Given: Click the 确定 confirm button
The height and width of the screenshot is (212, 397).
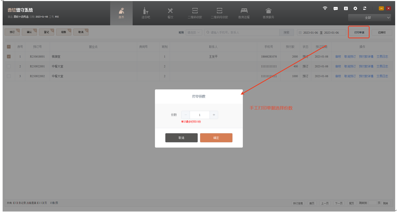Looking at the screenshot, I should pos(216,138).
